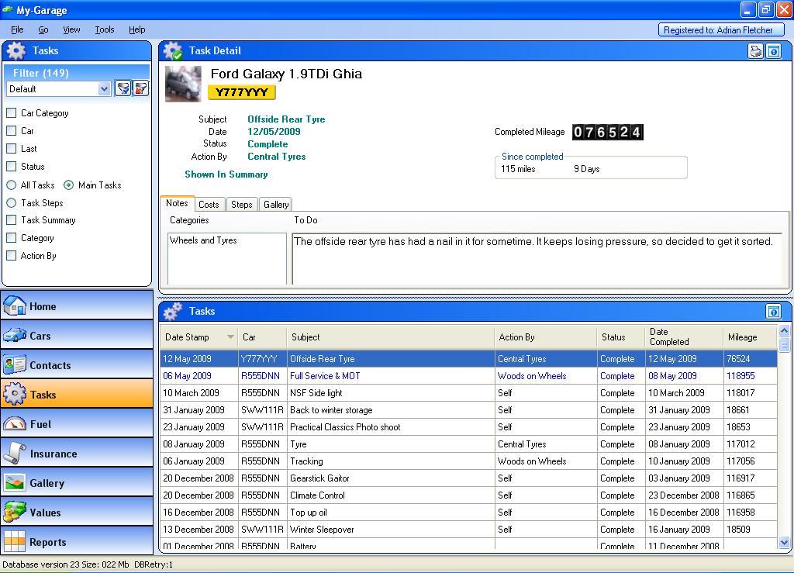Tick the Action By filter checkbox

[x=12, y=256]
